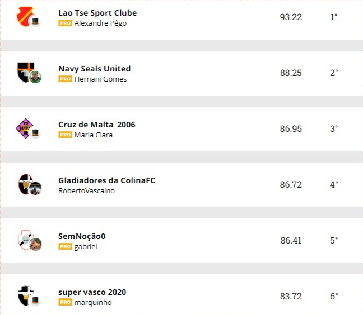Click the Lao Tse Sport Clube team crest
The width and height of the screenshot is (363, 315).
point(25,16)
